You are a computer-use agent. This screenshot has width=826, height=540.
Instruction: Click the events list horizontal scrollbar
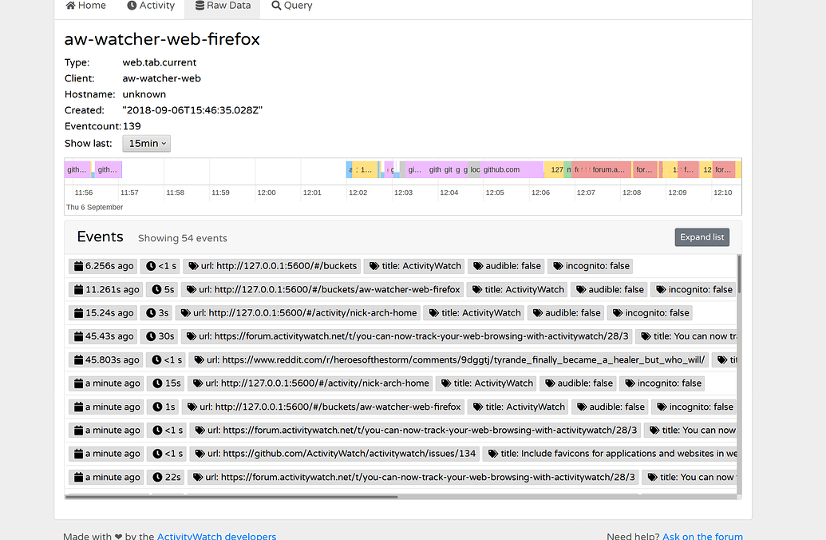pyautogui.click(x=231, y=497)
